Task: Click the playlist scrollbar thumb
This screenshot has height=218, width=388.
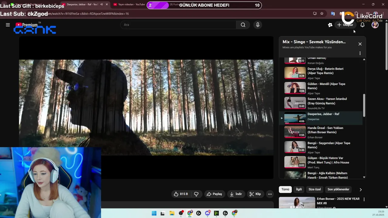Action: coord(364,105)
